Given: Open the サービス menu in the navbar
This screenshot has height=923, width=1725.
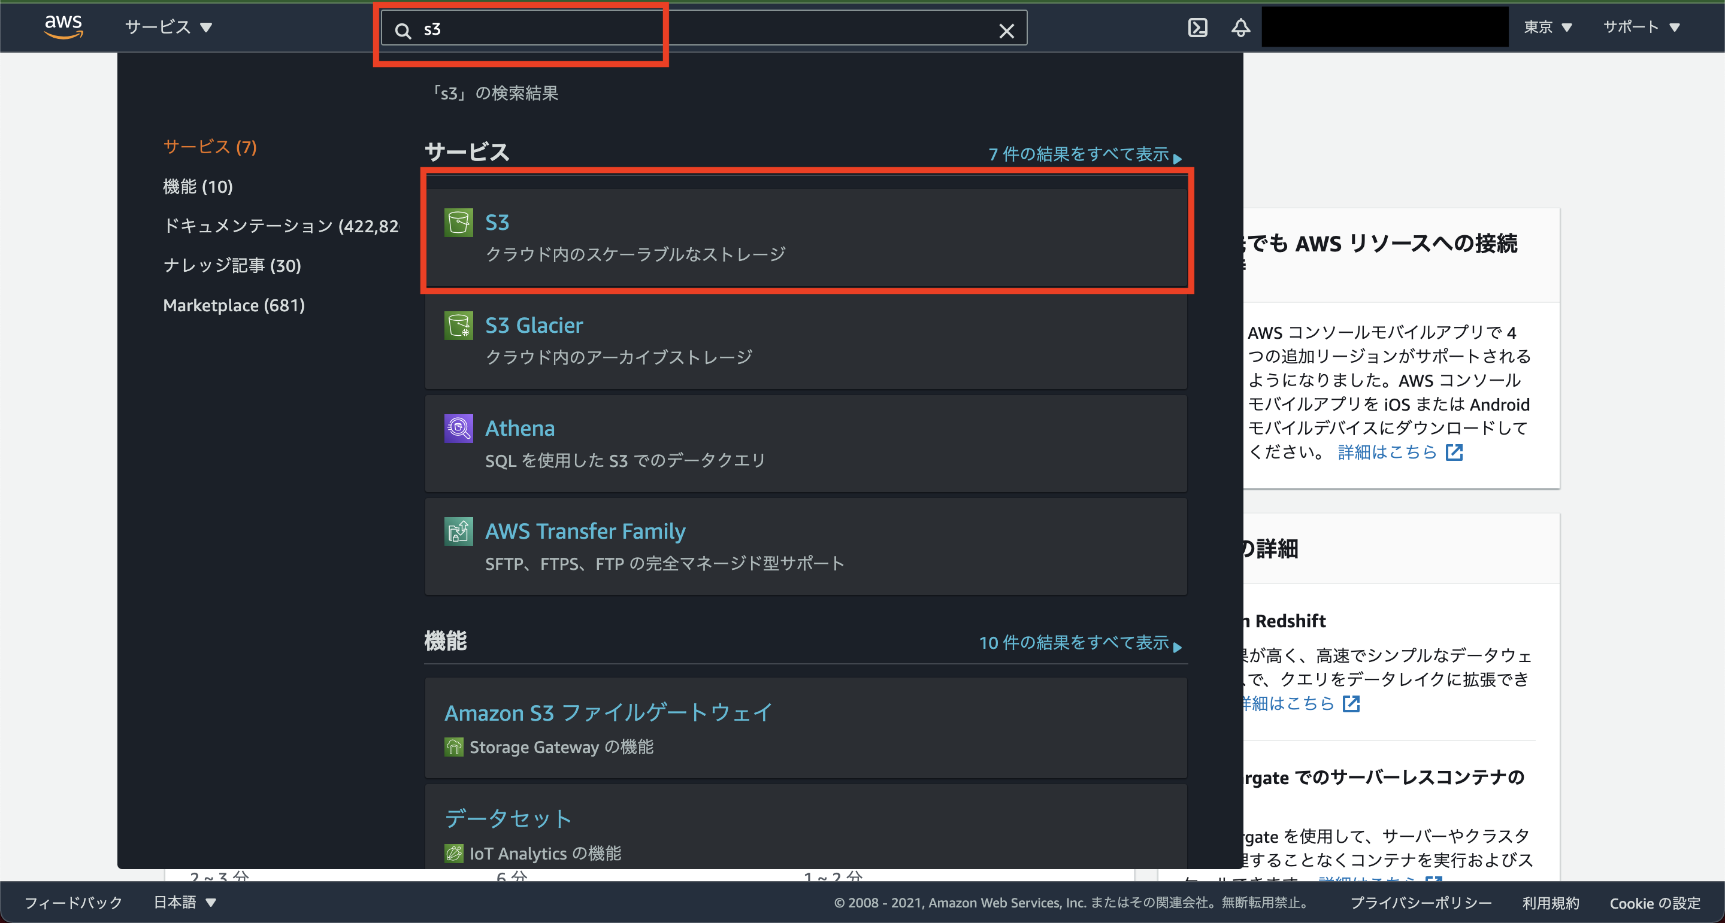Looking at the screenshot, I should tap(166, 28).
